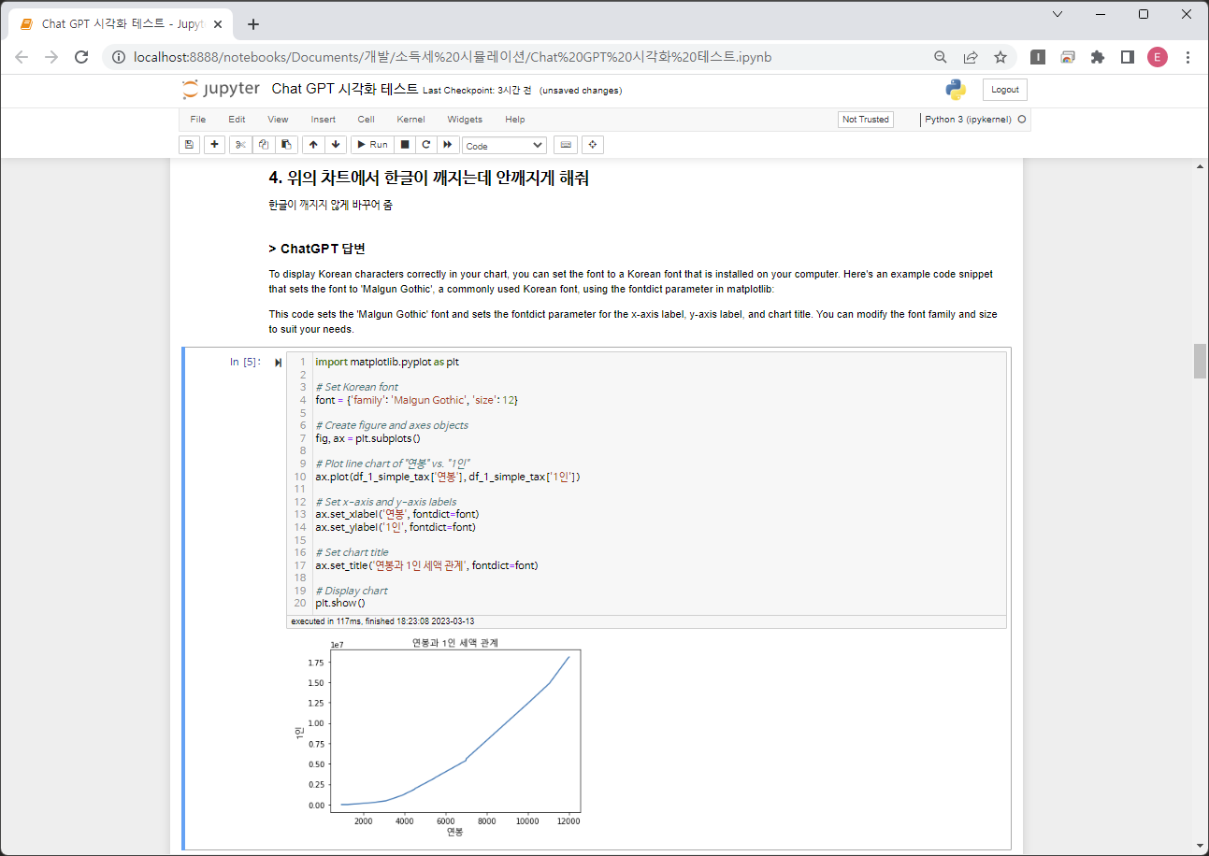Go back in browser

pyautogui.click(x=22, y=57)
